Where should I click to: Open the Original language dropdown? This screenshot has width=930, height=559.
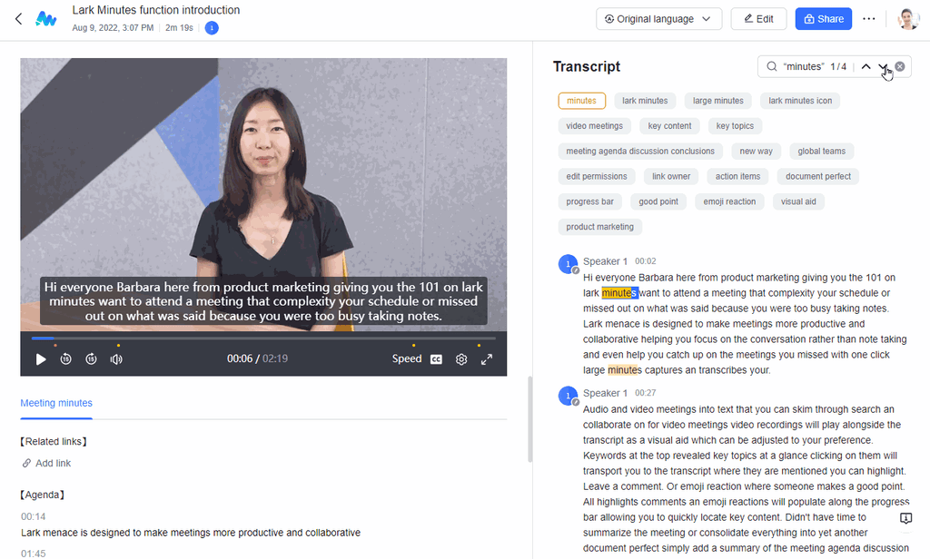pos(659,18)
